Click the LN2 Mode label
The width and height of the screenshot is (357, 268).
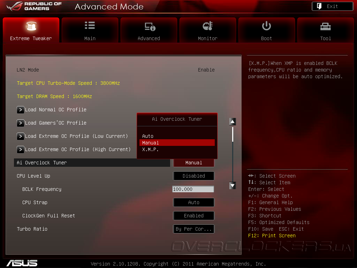28,70
